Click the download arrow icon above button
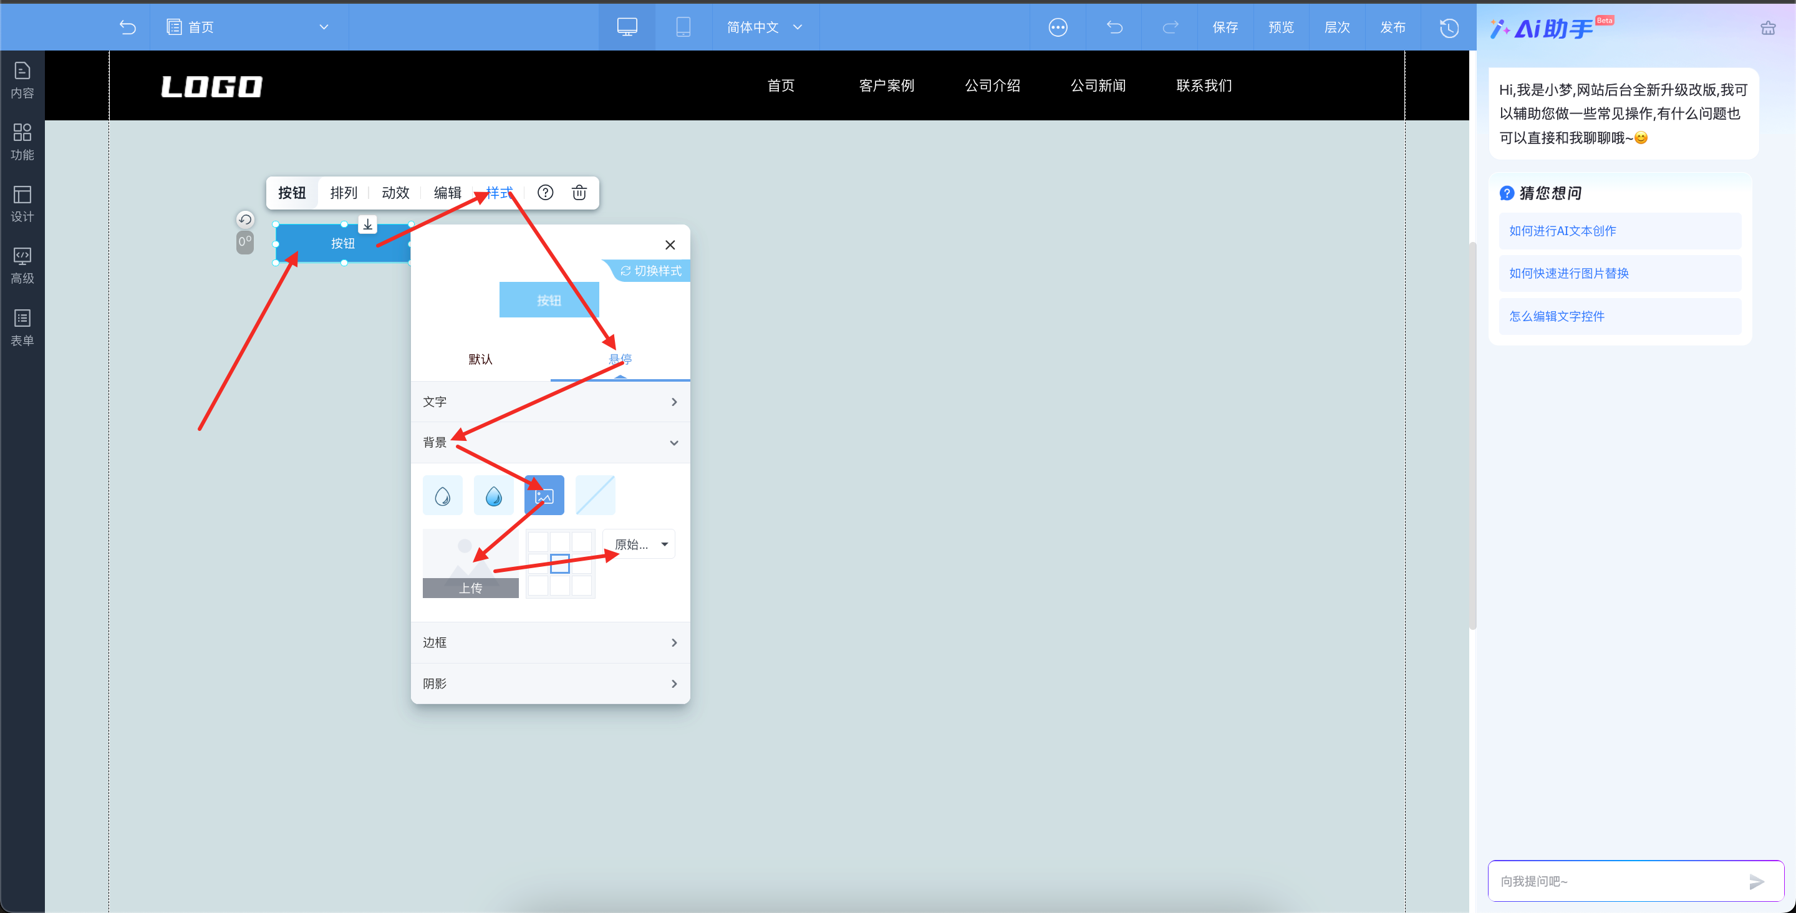1796x913 pixels. pos(367,225)
